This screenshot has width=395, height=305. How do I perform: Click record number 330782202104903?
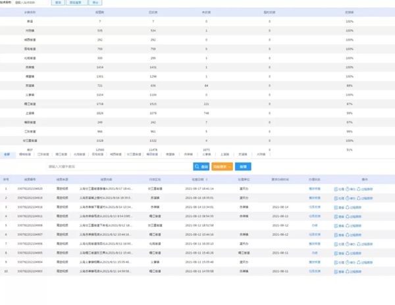30,271
